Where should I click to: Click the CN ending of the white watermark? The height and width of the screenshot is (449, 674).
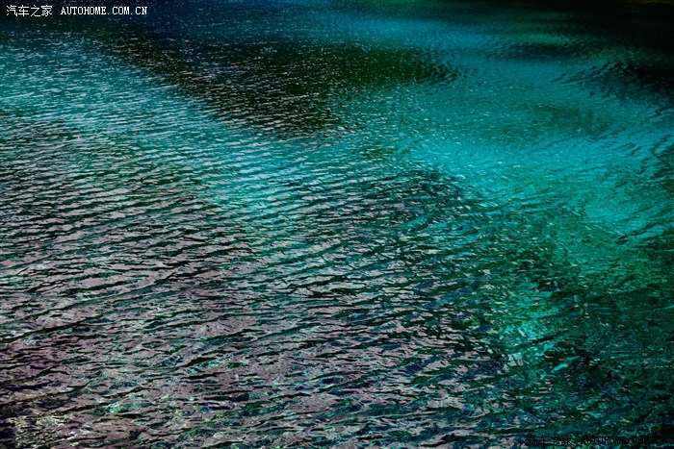[x=141, y=11]
